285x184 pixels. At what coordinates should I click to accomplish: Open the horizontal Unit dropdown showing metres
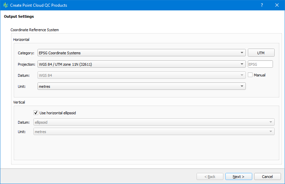[141, 86]
